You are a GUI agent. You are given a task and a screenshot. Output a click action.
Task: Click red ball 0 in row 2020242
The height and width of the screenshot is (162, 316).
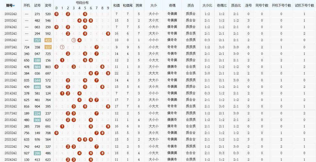(x=56, y=133)
